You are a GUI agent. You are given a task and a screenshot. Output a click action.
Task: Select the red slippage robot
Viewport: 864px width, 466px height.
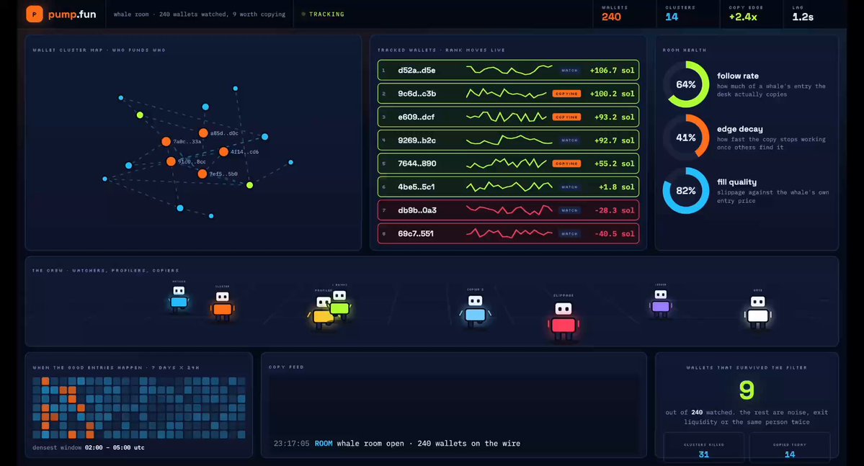[563, 321]
